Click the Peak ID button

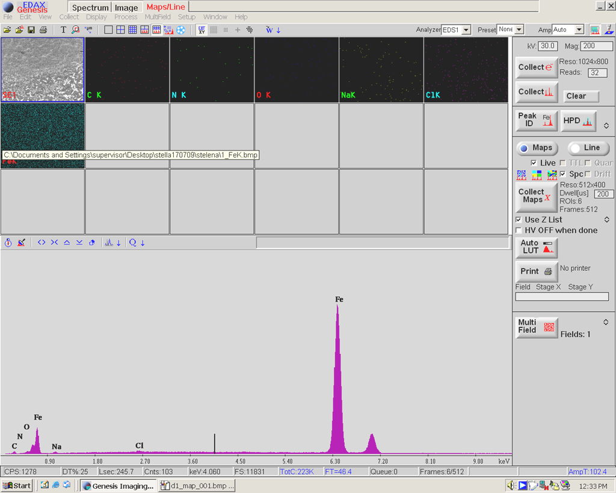tap(536, 120)
